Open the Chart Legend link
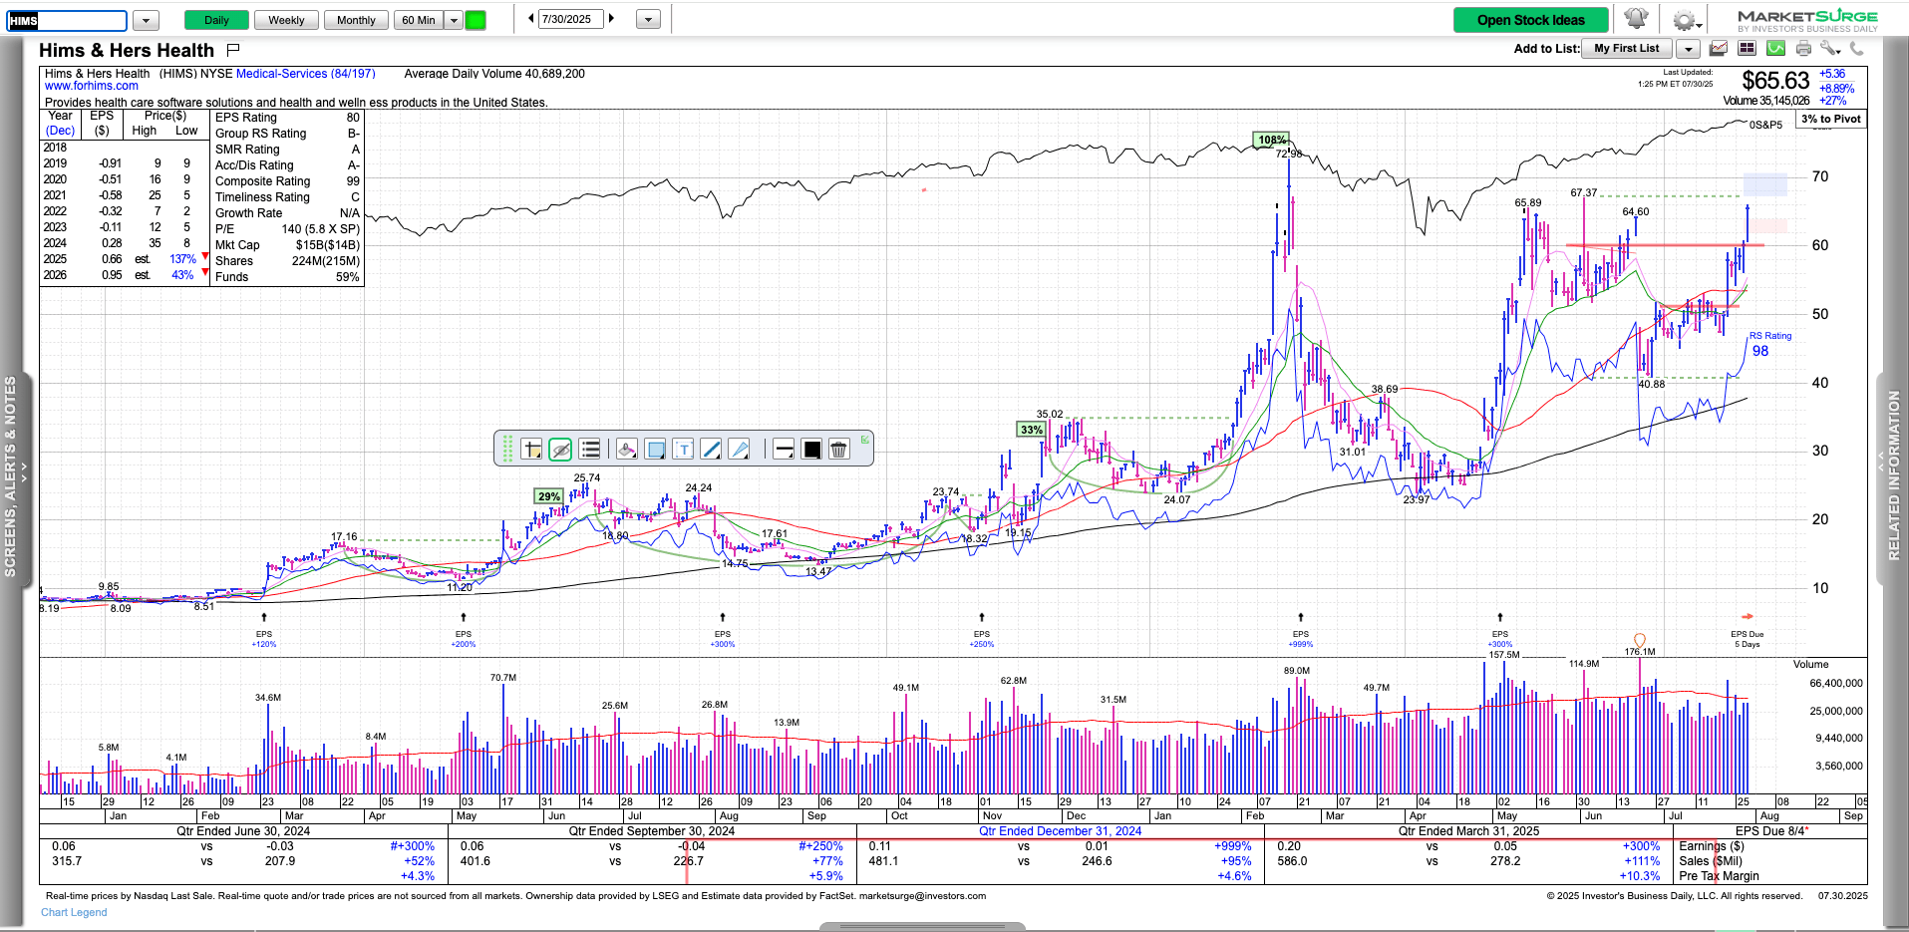Image resolution: width=1909 pixels, height=932 pixels. pyautogui.click(x=74, y=912)
